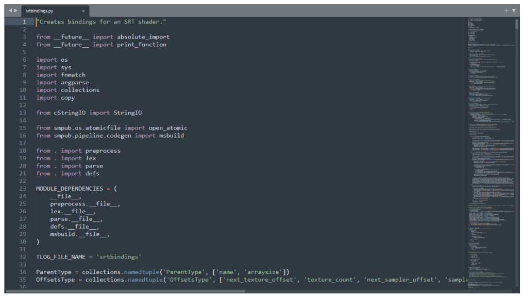Click line number 32 in the gutter
Screen dimensions: 523x297
pos(22,257)
